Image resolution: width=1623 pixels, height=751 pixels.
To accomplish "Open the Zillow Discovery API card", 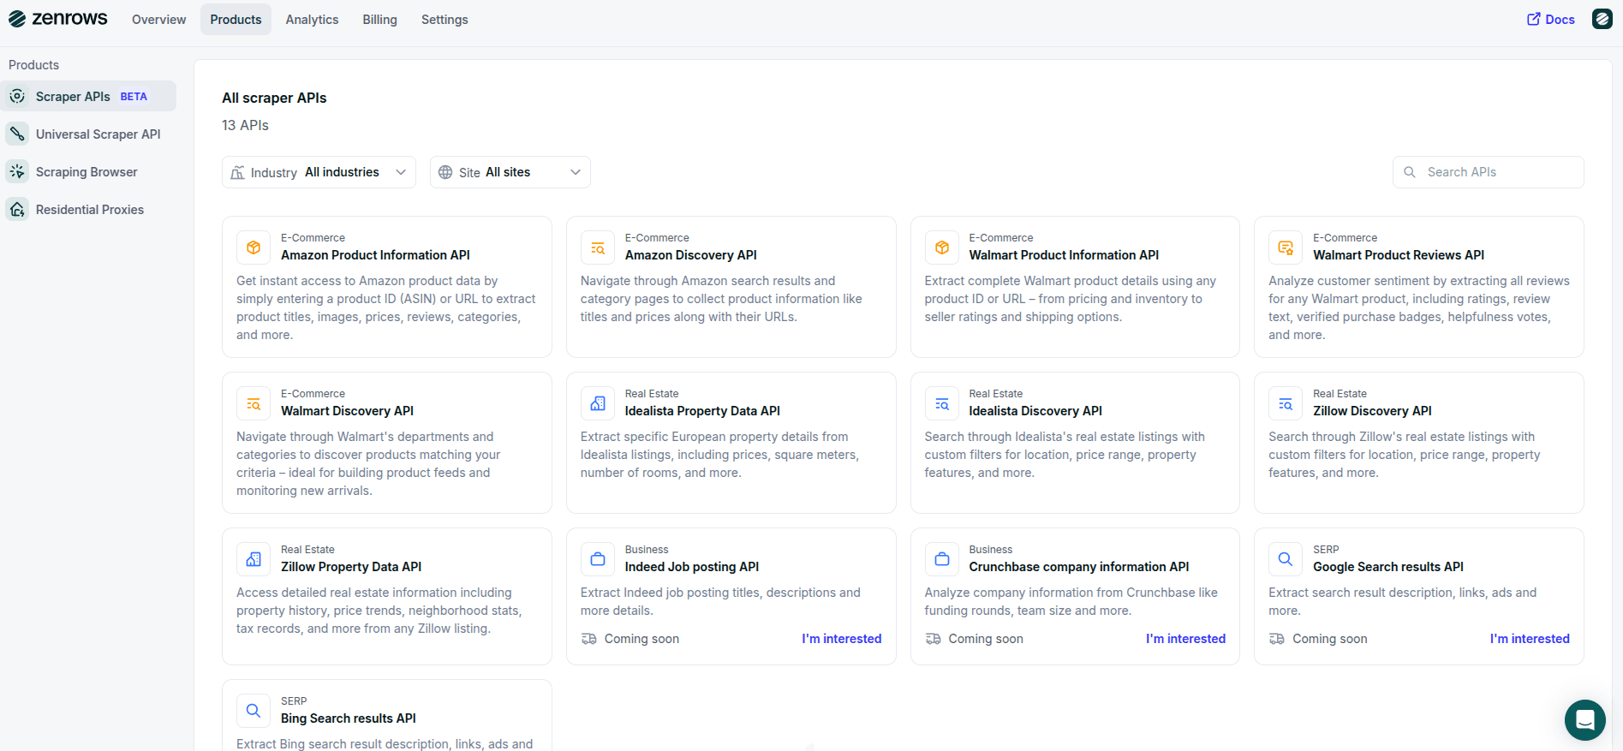I will tap(1419, 443).
